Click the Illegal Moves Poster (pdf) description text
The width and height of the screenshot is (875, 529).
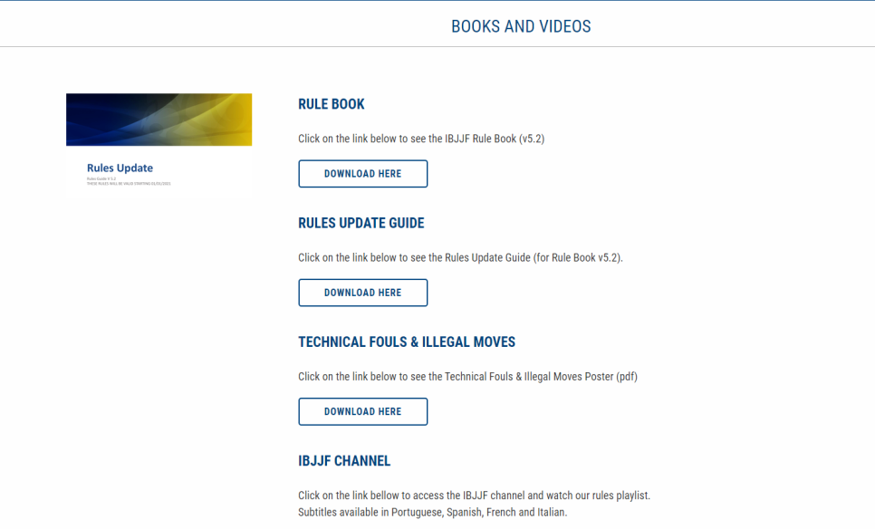(x=467, y=376)
